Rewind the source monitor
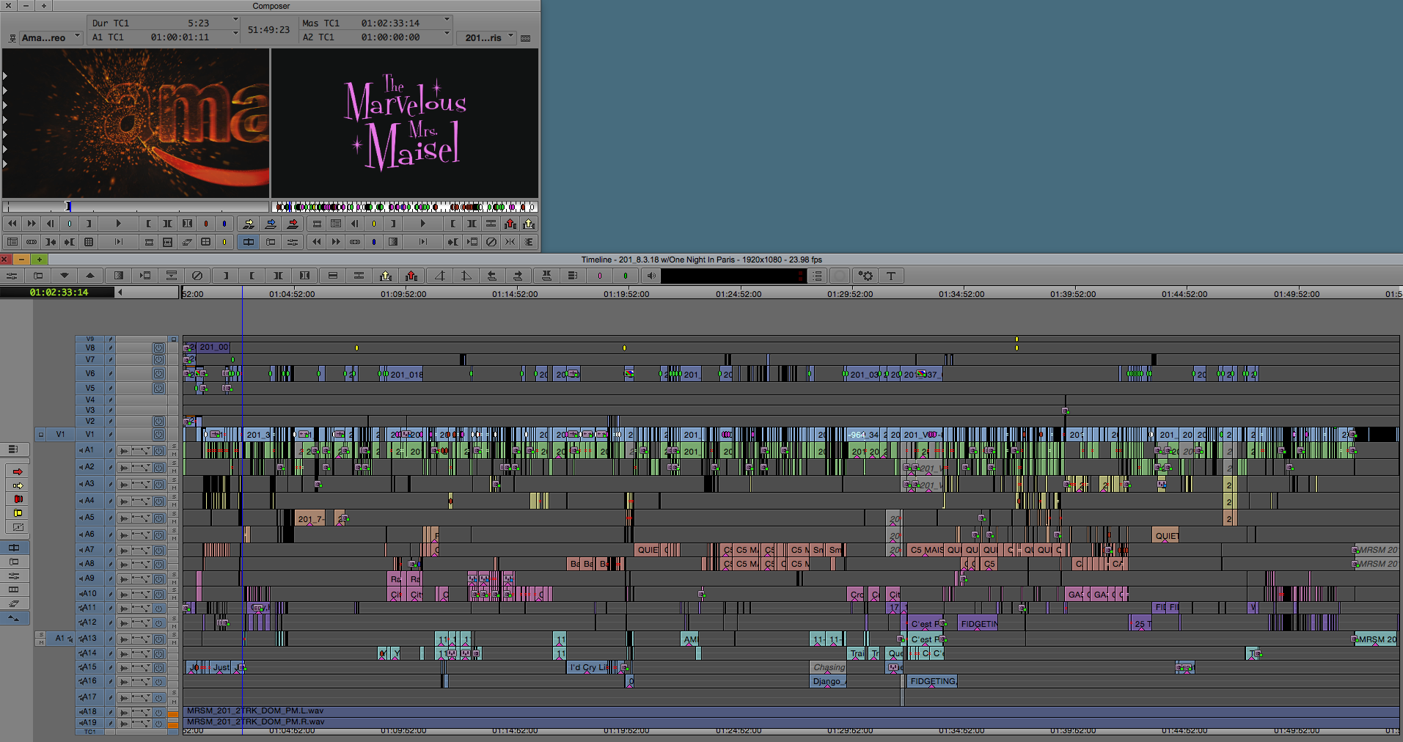The width and height of the screenshot is (1403, 742). (x=12, y=224)
